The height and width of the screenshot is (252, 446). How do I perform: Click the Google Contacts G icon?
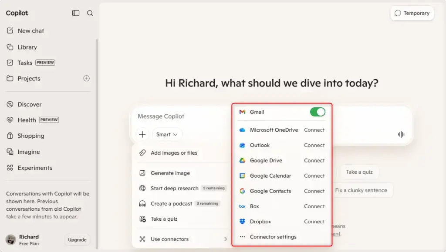point(242,191)
